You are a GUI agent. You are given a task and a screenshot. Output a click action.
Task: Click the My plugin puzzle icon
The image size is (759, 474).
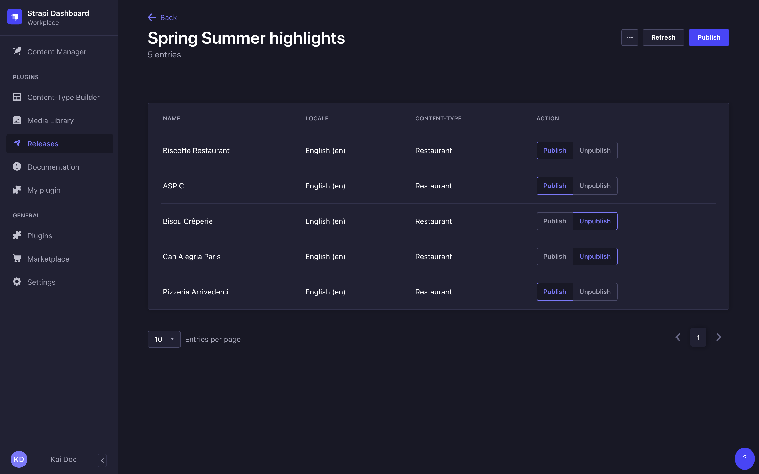tap(17, 190)
